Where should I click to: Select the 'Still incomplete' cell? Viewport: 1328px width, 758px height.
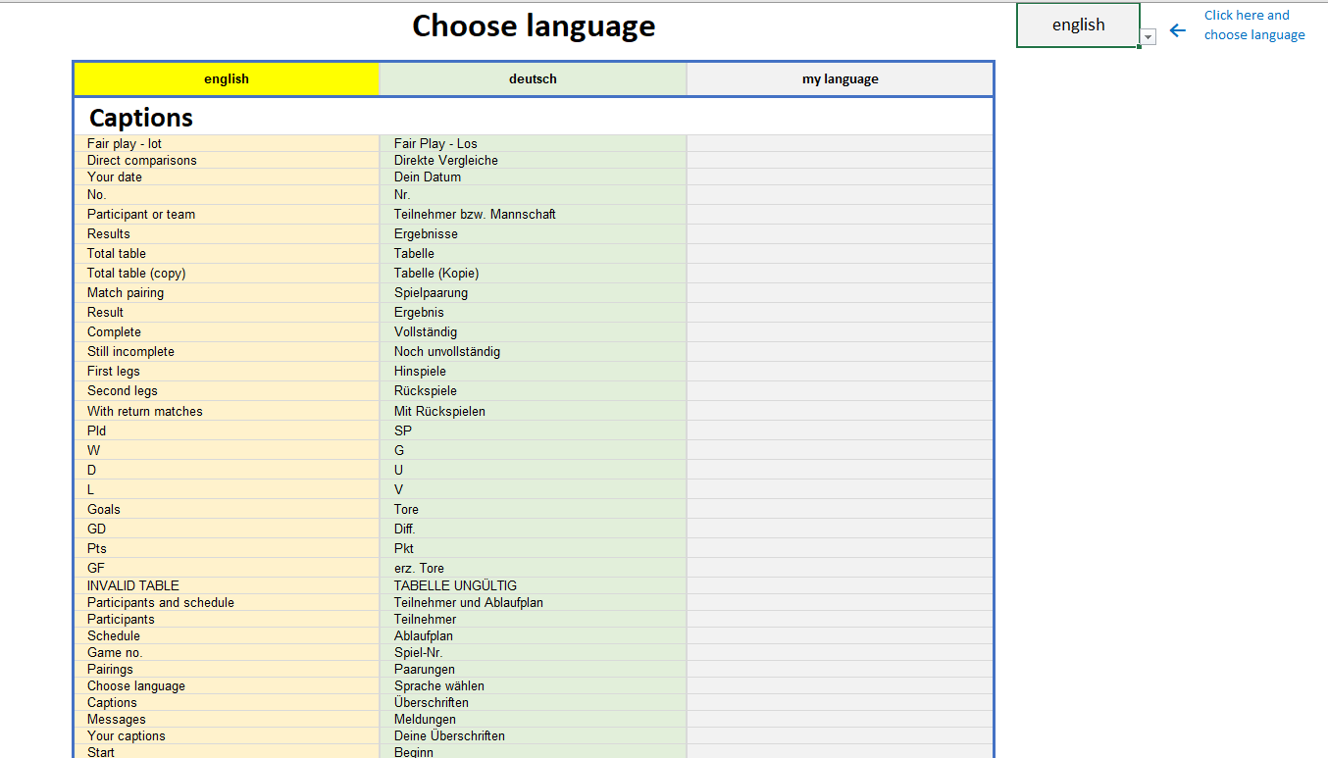227,351
